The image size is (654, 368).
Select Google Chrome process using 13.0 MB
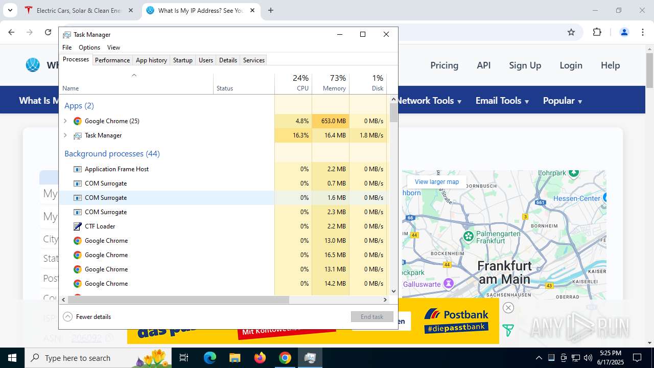[x=223, y=241]
